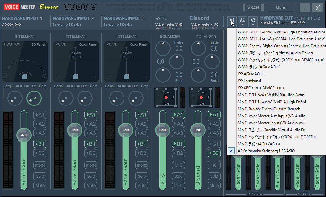This screenshot has height=197, width=326.
Task: Click Bass knob on マイク equalizer
Action: [x=163, y=75]
